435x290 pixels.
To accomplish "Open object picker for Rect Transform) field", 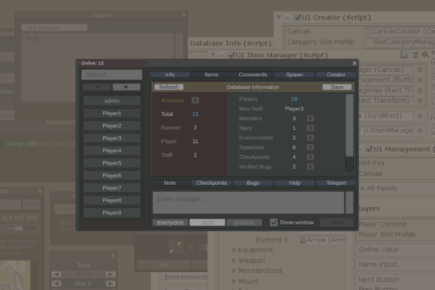I will coord(420,100).
